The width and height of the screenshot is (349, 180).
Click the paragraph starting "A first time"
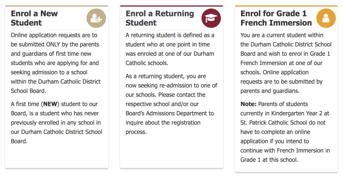coord(56,122)
